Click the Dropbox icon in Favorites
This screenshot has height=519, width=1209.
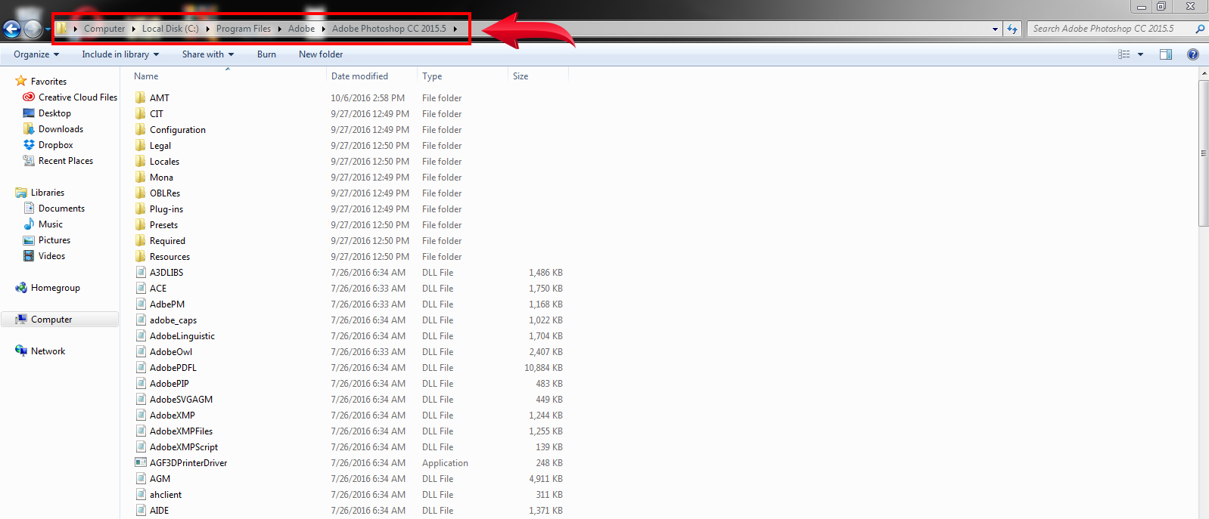pos(29,145)
